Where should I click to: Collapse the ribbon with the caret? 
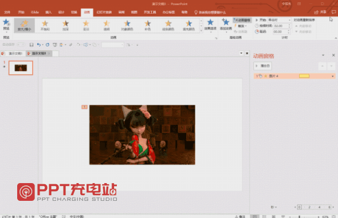pos(336,38)
